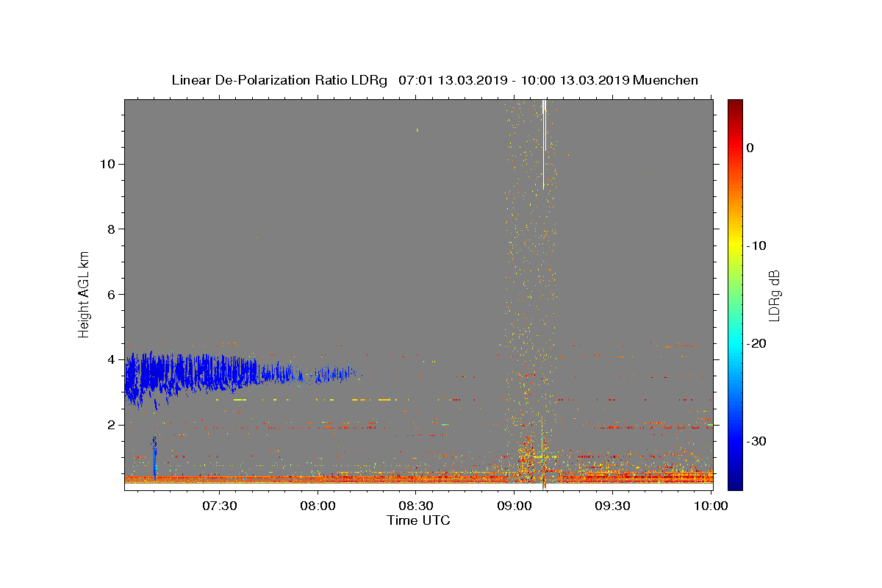Viewport: 882px width, 588px height.
Task: Click the 'Height AGL km' y-axis label
Action: coord(84,294)
